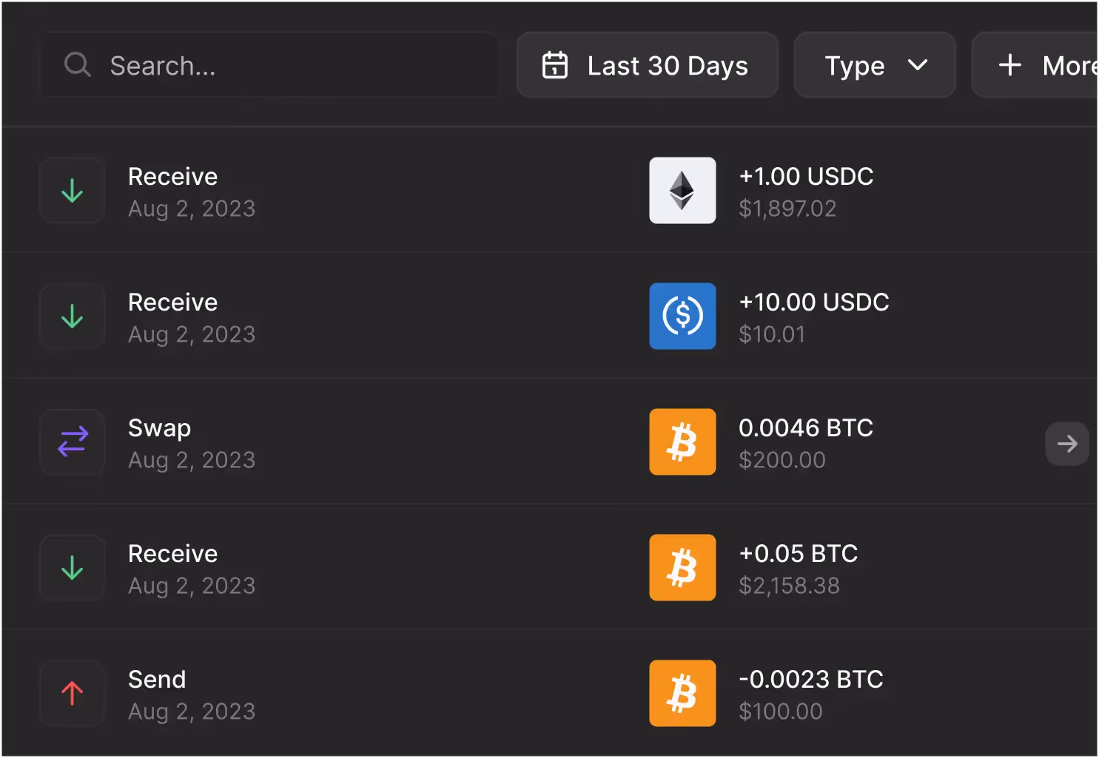Click the Bitcoin icon in Send row

coord(682,694)
